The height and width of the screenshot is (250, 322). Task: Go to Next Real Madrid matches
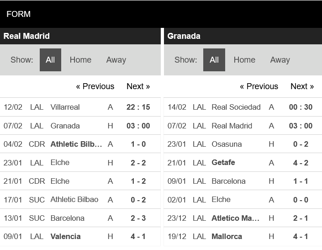[x=138, y=86]
